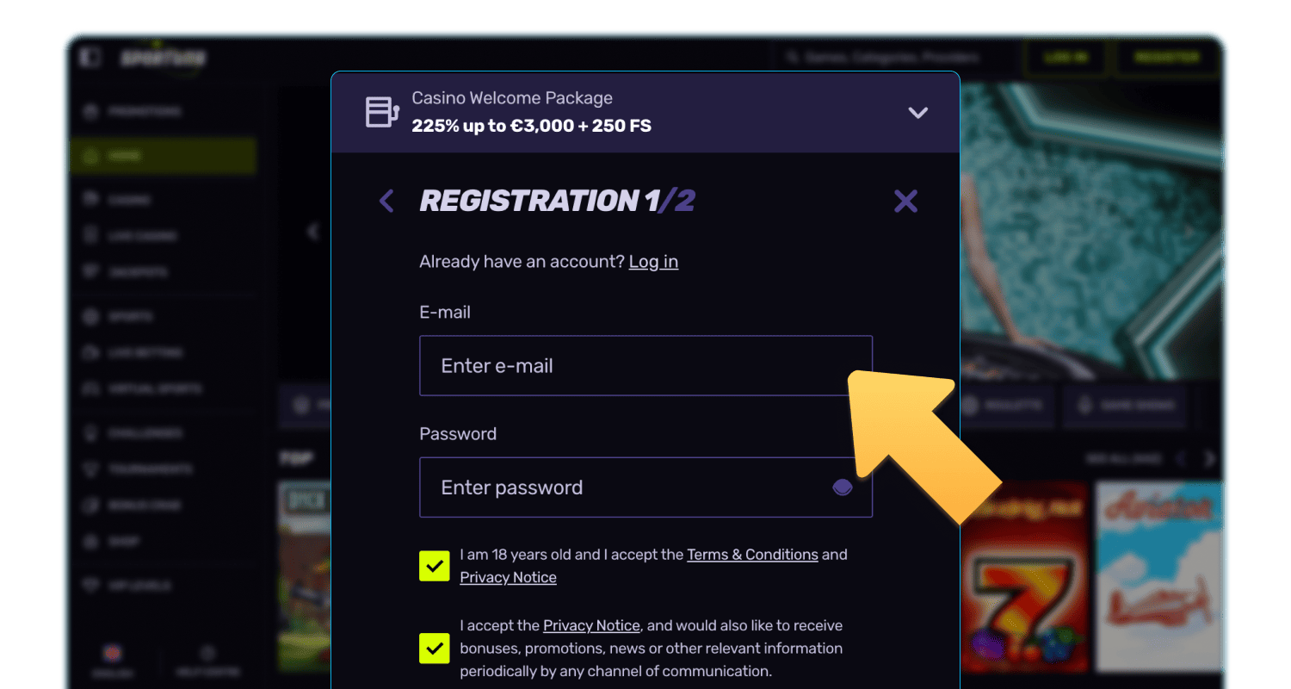Screen dimensions: 1291x689
Task: Toggle the receive bonuses and promotions checkbox
Action: click(435, 648)
